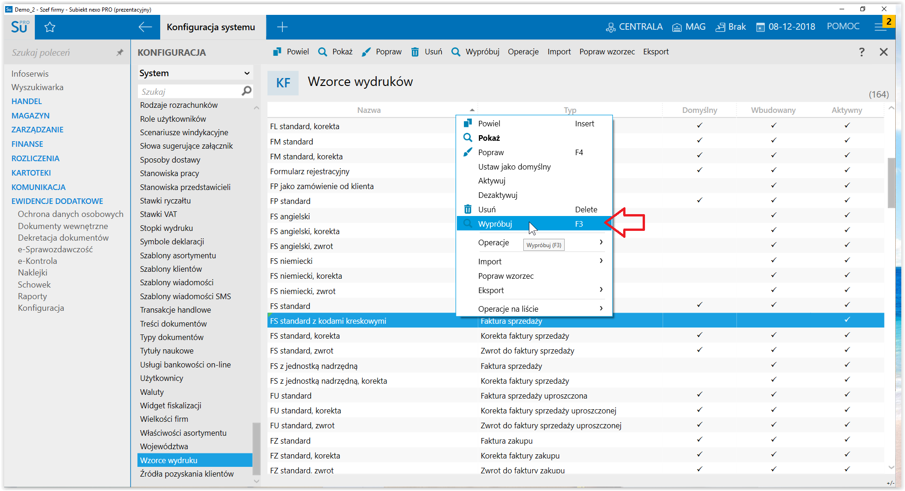
Task: Expand Operacje na liście submenu
Action: [x=534, y=309]
